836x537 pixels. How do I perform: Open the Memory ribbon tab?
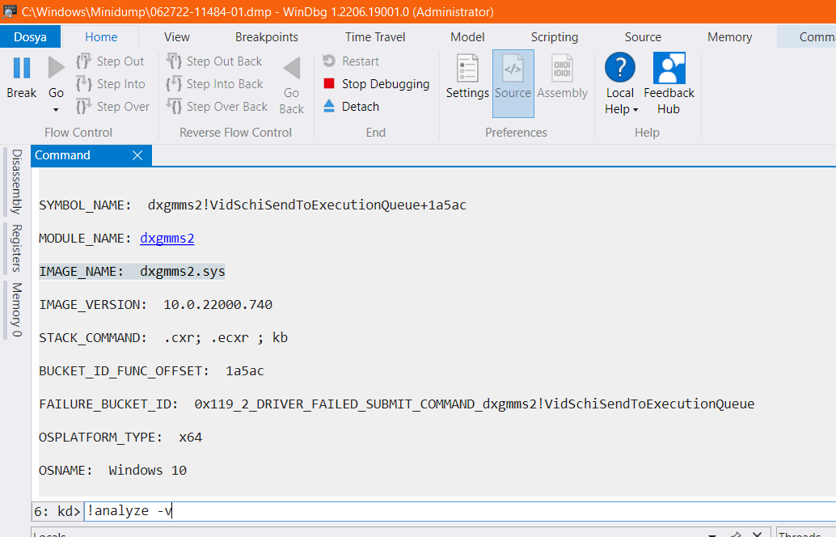[x=729, y=36]
